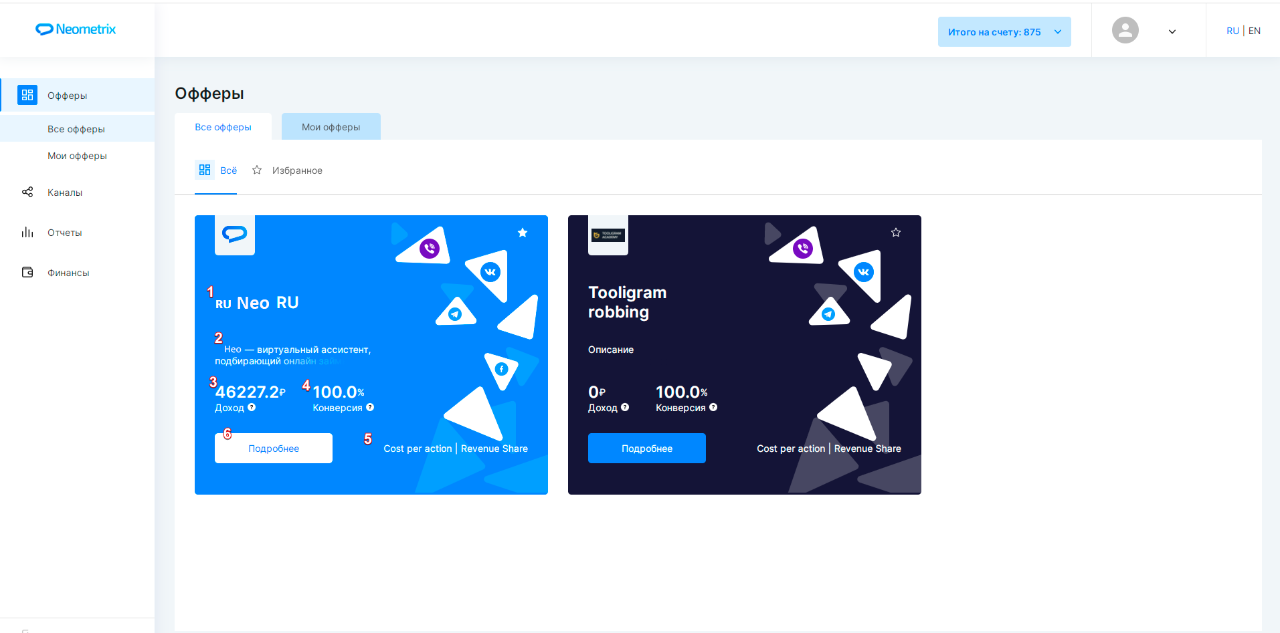Unfavorite the Neo RU offer star
Screen dimensions: 1280x633
pos(523,233)
